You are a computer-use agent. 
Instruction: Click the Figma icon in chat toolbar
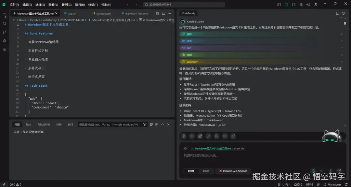tap(184, 136)
